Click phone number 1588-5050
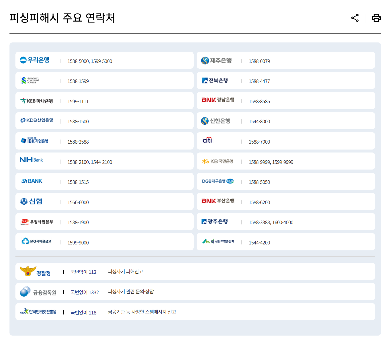The width and height of the screenshot is (390, 338). coord(259,182)
